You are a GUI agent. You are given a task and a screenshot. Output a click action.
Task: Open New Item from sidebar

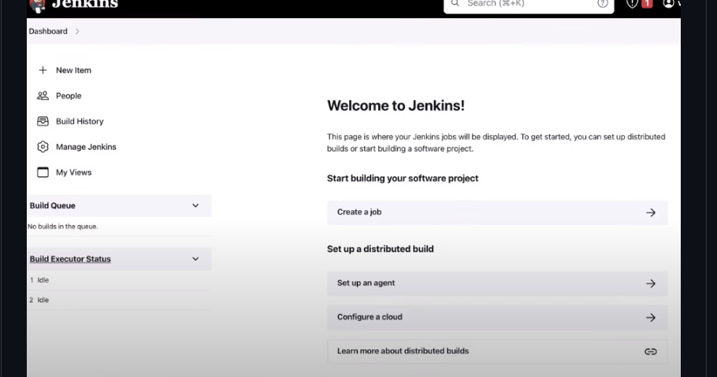(73, 70)
